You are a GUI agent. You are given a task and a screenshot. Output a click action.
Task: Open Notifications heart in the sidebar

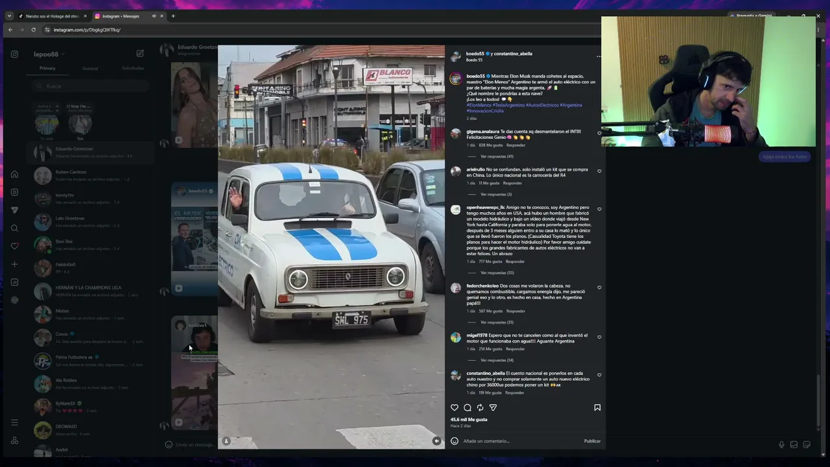(x=14, y=246)
